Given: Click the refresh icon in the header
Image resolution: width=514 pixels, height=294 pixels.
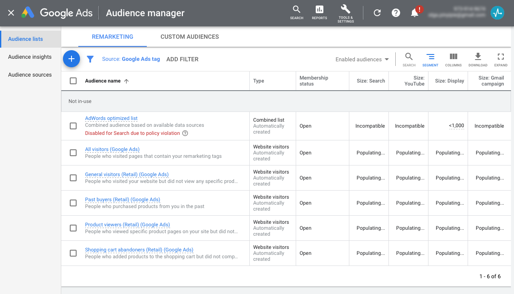Looking at the screenshot, I should (x=377, y=13).
